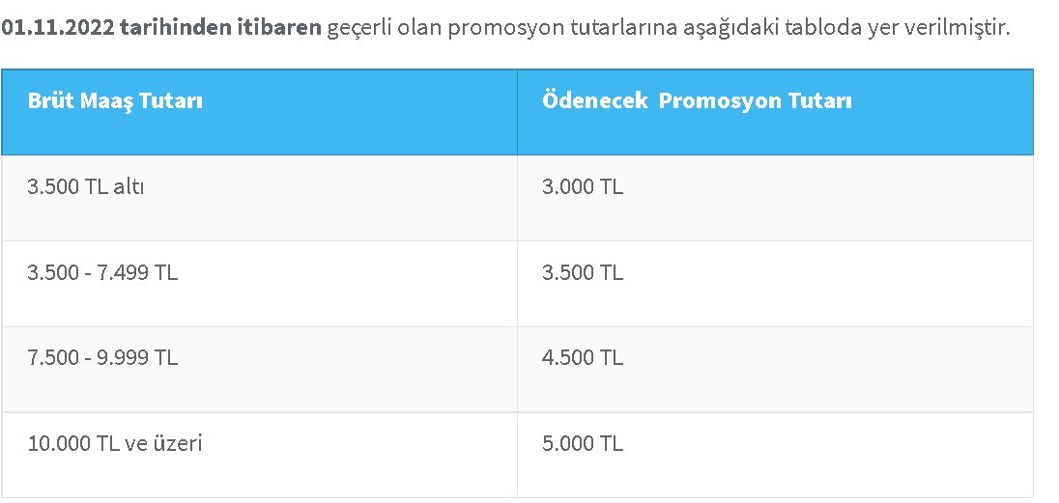Viewport: 1059px width, 503px height.
Task: Click the "3.000 TL" promotion amount cell
Action: tap(583, 186)
